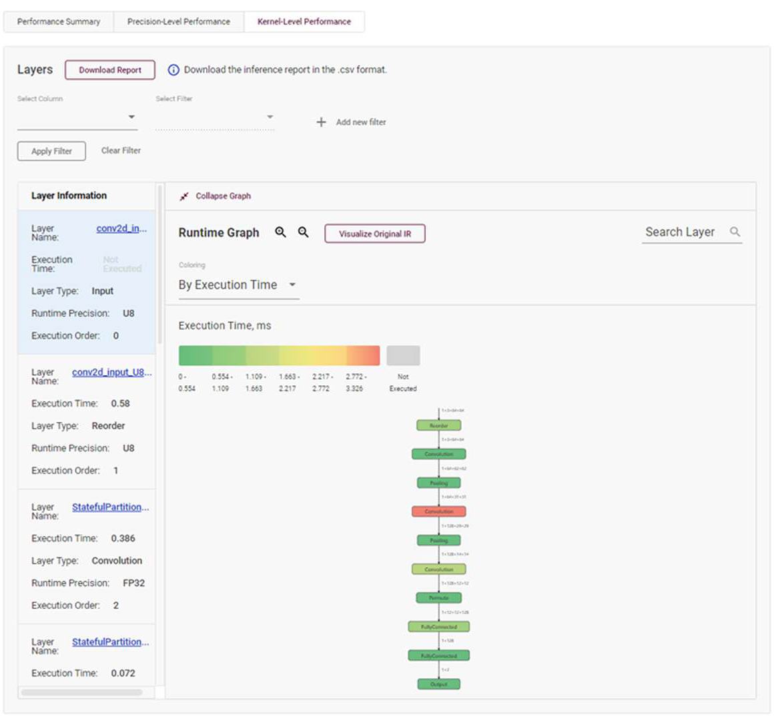Click the Download Report button
The height and width of the screenshot is (721, 774).
110,70
